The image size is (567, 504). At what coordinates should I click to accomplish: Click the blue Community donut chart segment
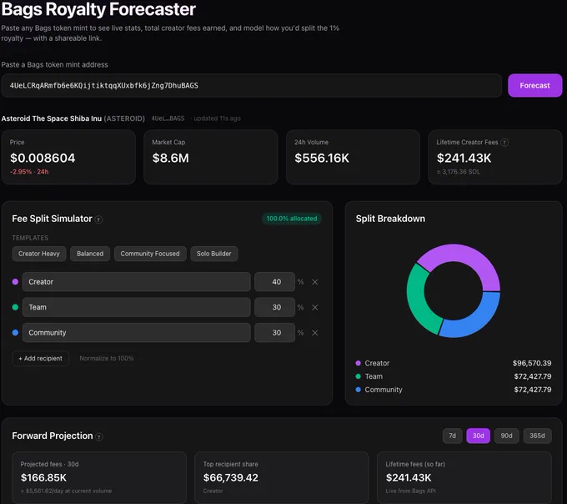(x=475, y=322)
